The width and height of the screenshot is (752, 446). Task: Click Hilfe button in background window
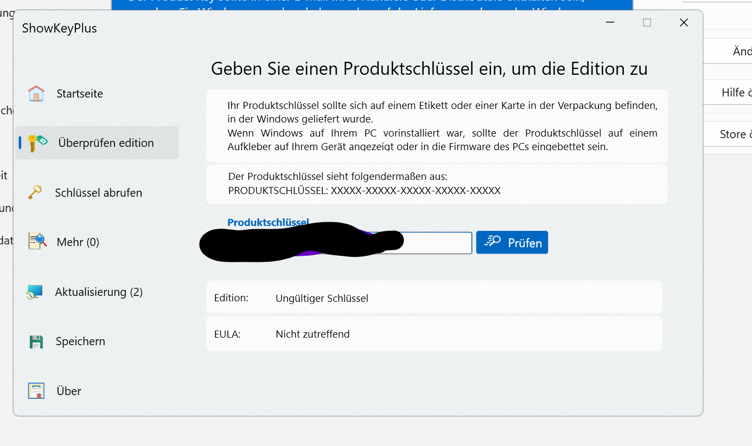click(x=728, y=93)
